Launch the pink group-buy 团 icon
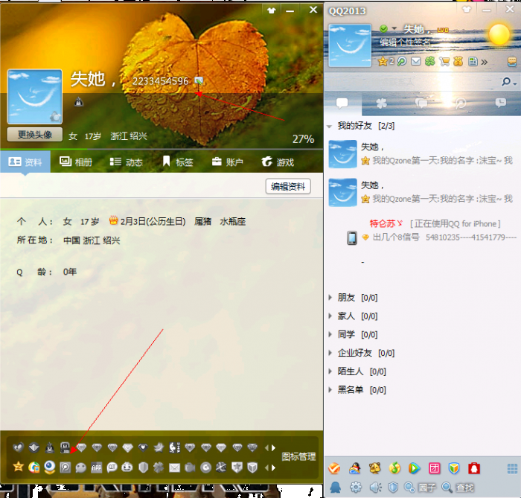 coord(434,468)
